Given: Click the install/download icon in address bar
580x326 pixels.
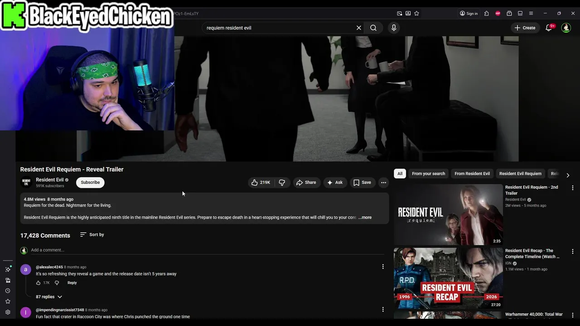Looking at the screenshot, I should [408, 14].
